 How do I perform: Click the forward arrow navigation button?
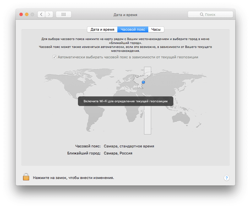click(x=49, y=14)
